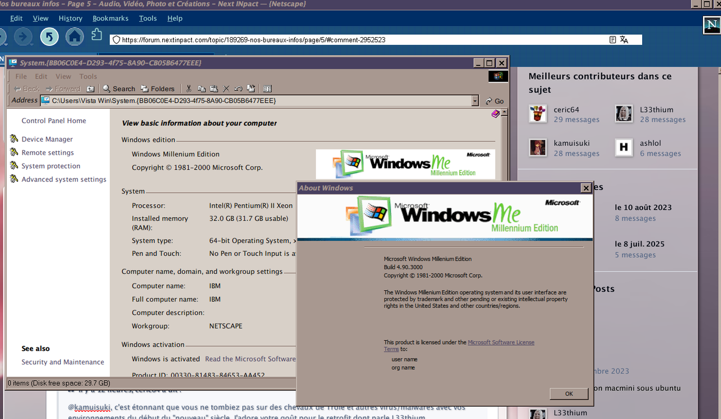721x419 pixels.
Task: Click the Undo arrow icon
Action: 238,89
